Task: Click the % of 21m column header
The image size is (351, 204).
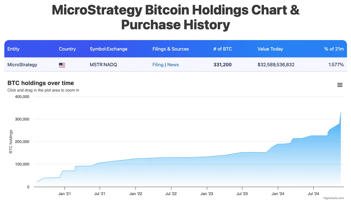Action: [x=334, y=49]
